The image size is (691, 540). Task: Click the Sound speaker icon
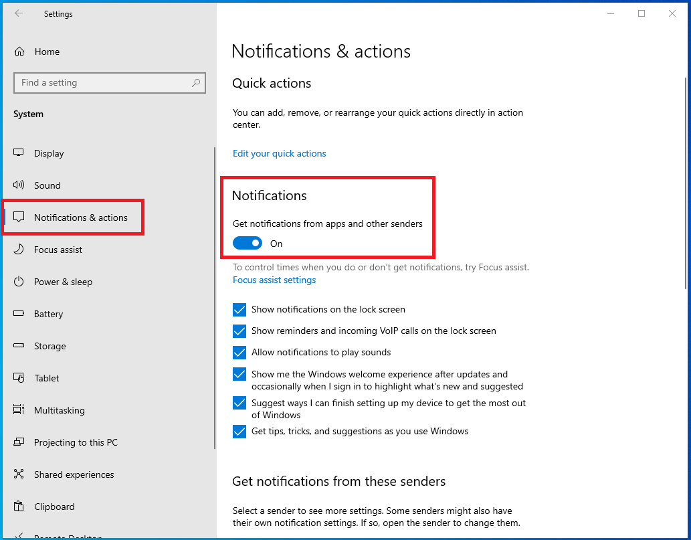(x=19, y=185)
